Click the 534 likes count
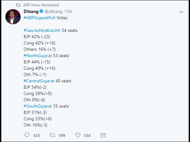Image resolution: width=190 pixels, height=142 pixels. (87, 136)
